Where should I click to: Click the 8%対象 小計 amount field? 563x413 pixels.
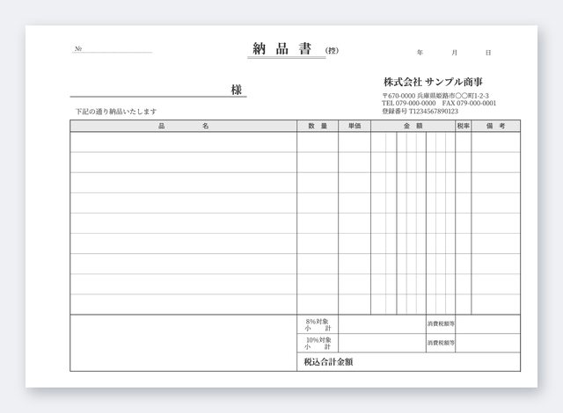[x=382, y=324]
